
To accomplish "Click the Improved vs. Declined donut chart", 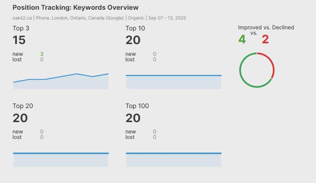I will pyautogui.click(x=257, y=70).
